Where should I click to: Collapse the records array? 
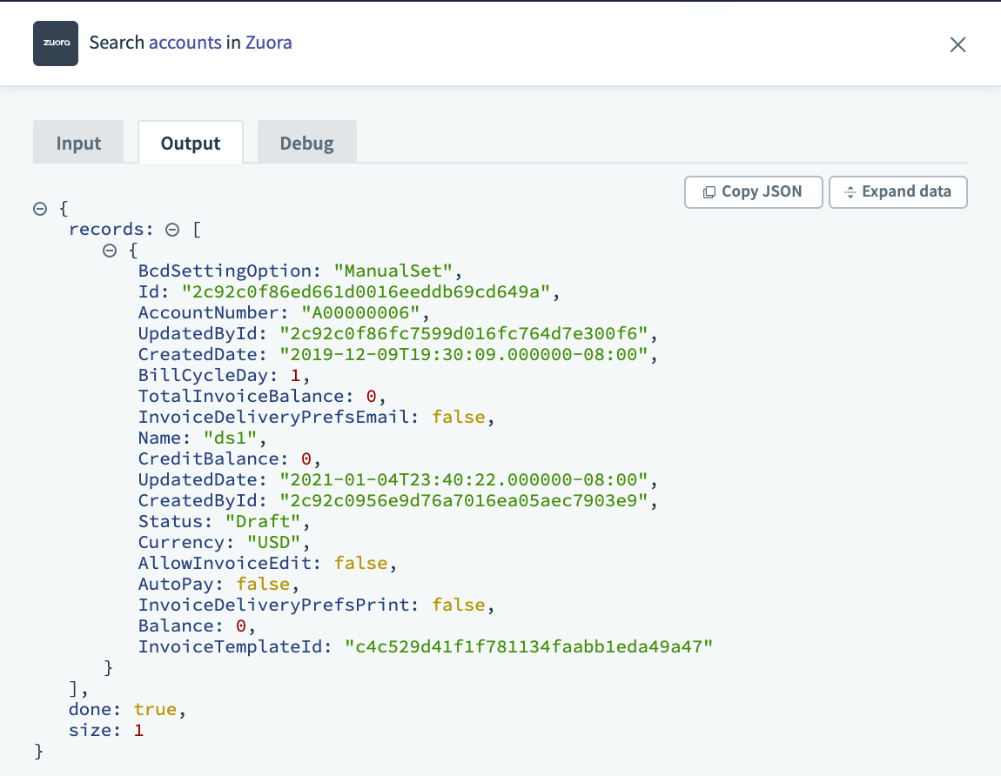pos(171,229)
